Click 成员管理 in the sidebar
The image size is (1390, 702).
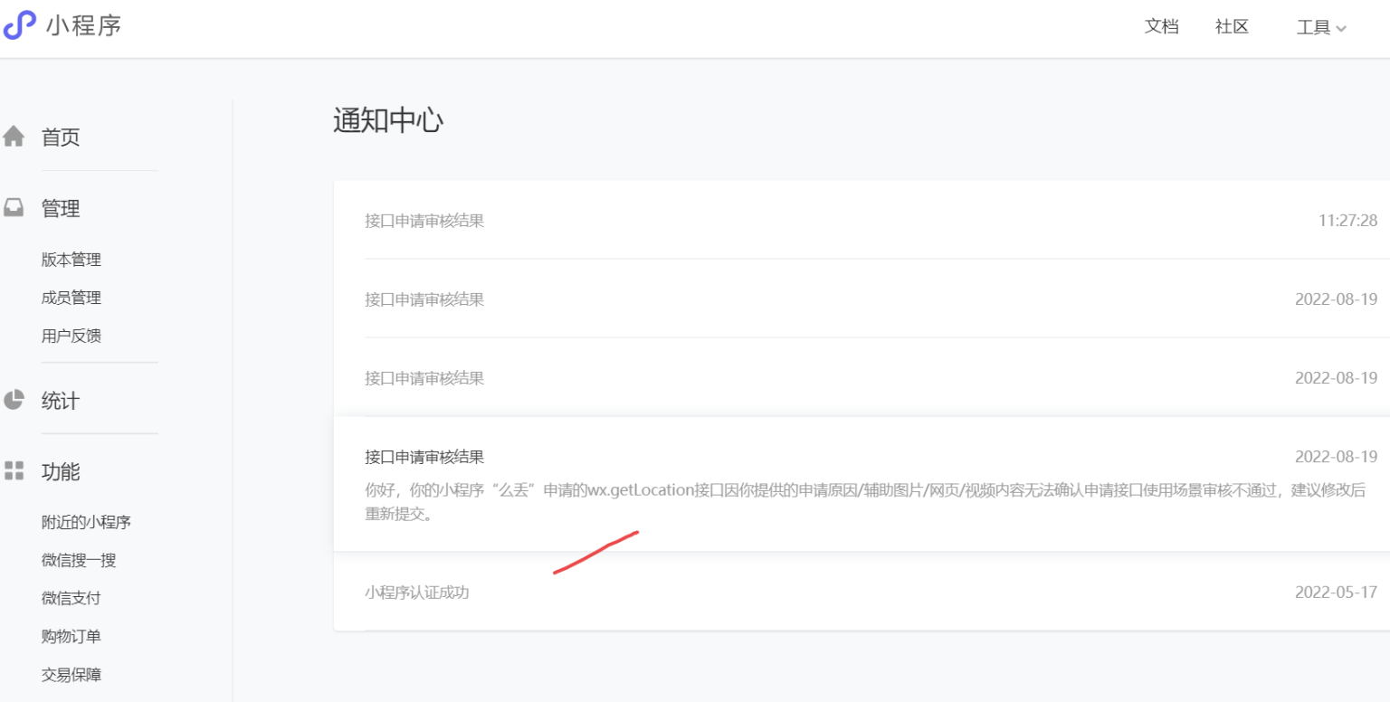70,297
